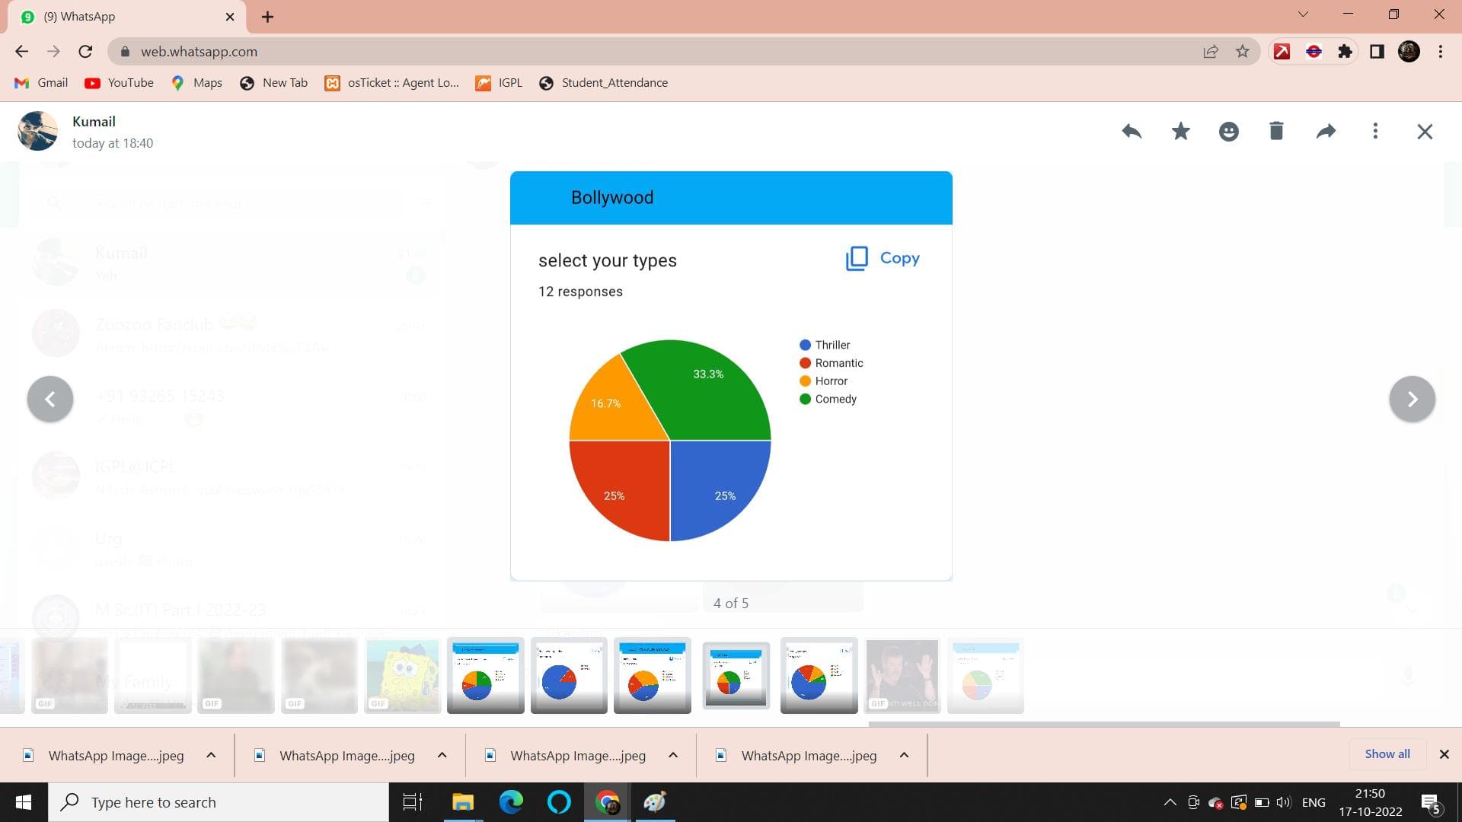The height and width of the screenshot is (822, 1462).
Task: Expand first WhatsApp Image download options
Action: (x=211, y=755)
